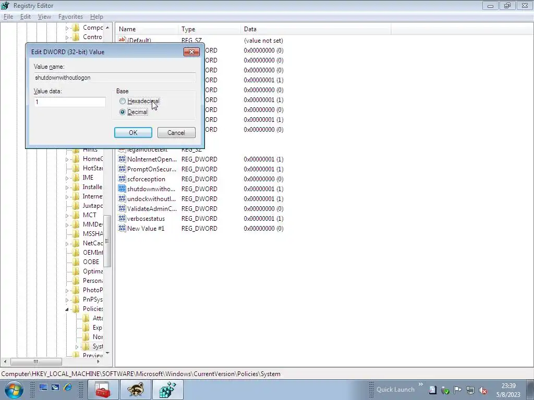Select the New Value #1 icon
534x400 pixels.
[122, 228]
